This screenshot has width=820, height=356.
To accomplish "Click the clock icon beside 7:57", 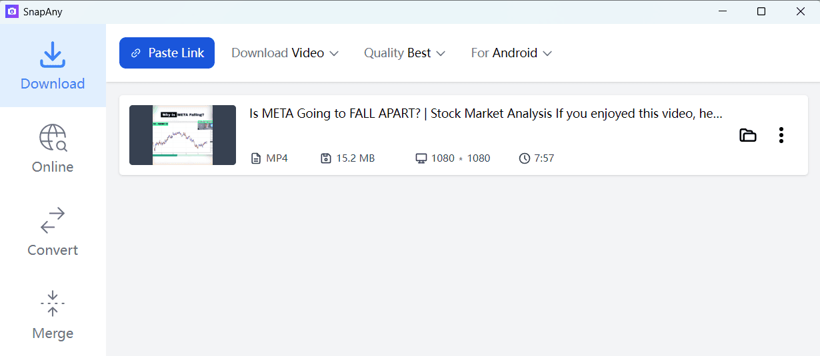I will point(525,158).
